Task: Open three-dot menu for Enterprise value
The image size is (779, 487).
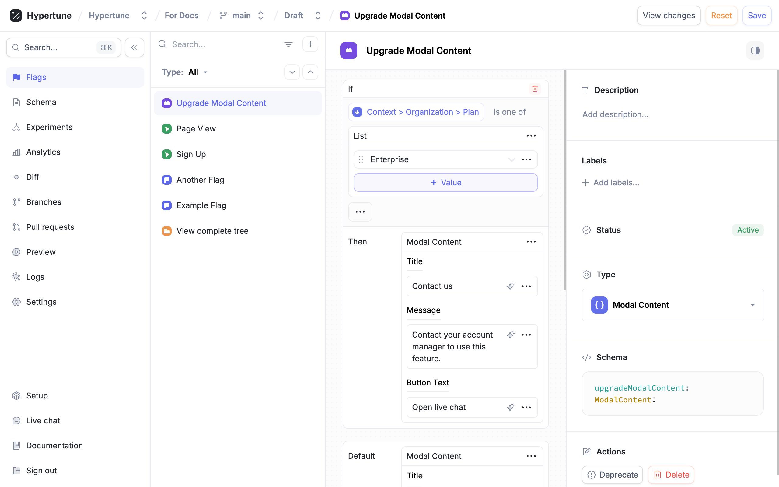Action: pos(526,159)
